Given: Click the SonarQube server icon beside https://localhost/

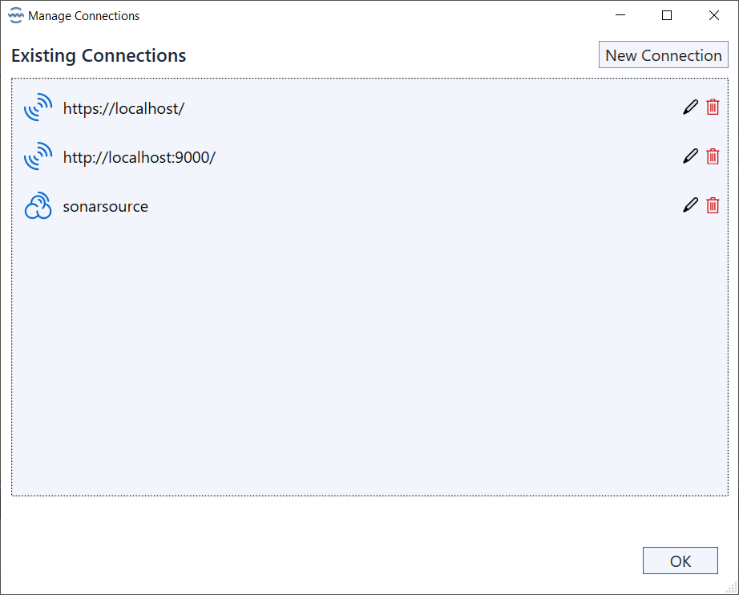Looking at the screenshot, I should (x=38, y=107).
